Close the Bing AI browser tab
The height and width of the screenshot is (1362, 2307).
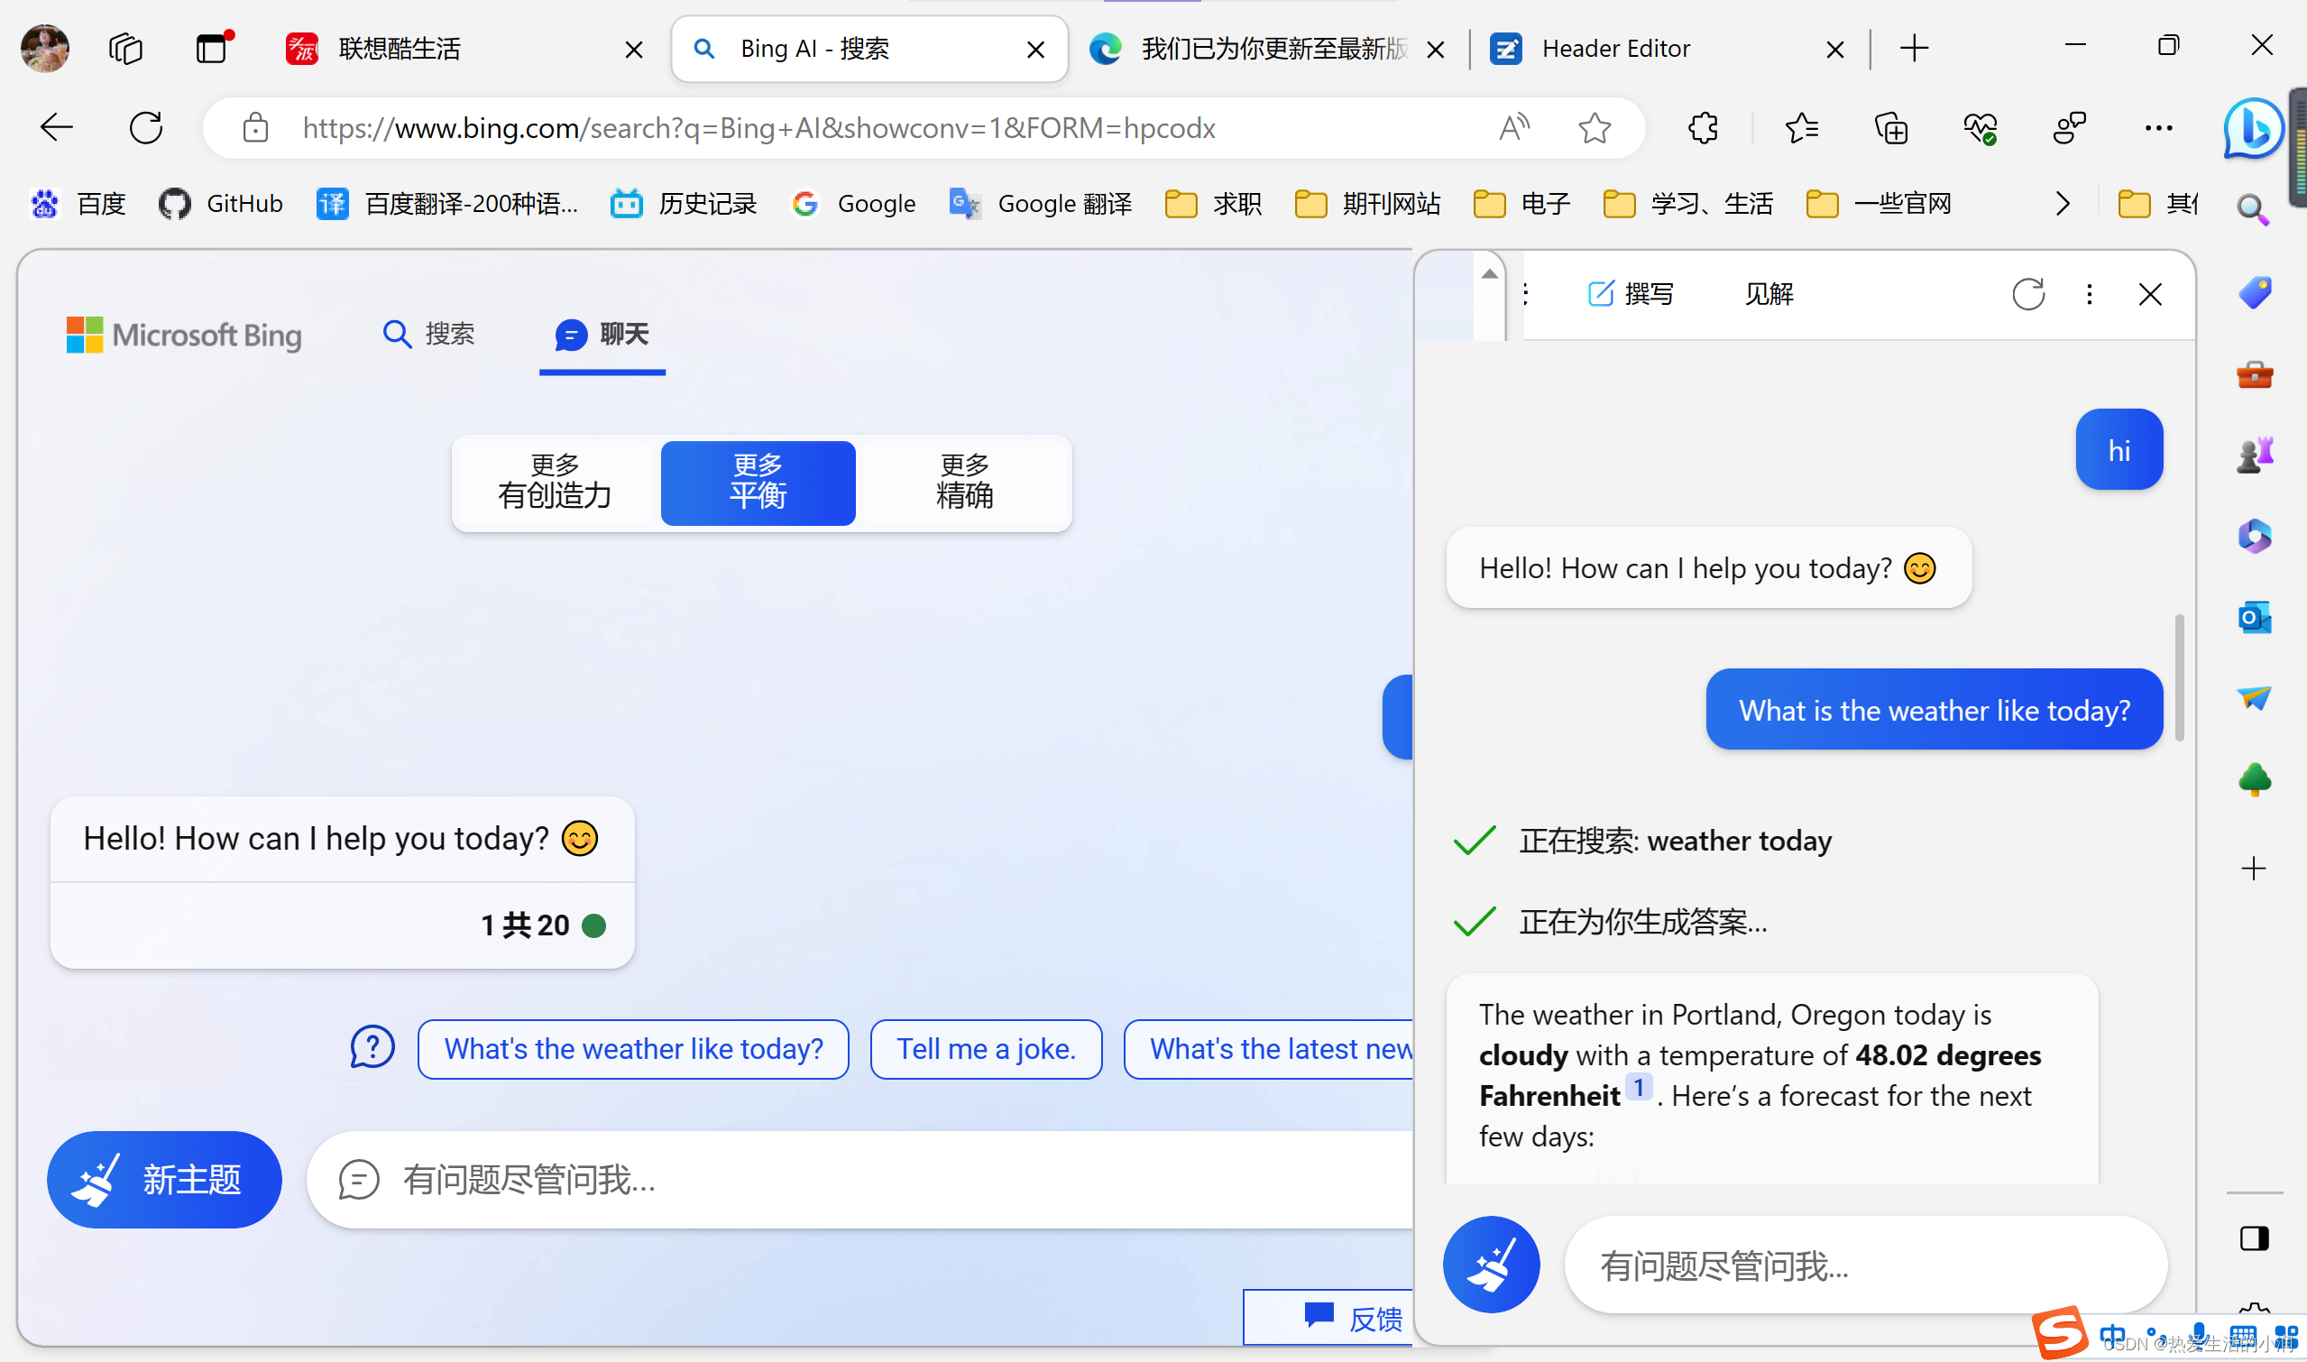(1035, 50)
